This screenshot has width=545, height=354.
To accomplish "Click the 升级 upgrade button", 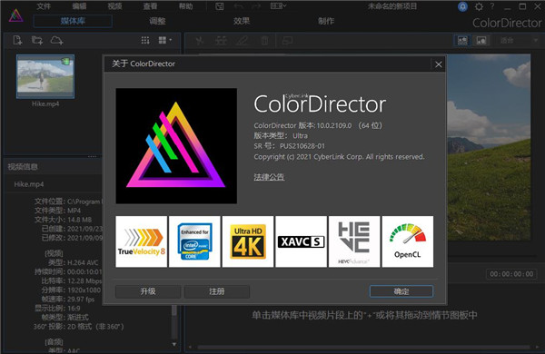I will (148, 291).
